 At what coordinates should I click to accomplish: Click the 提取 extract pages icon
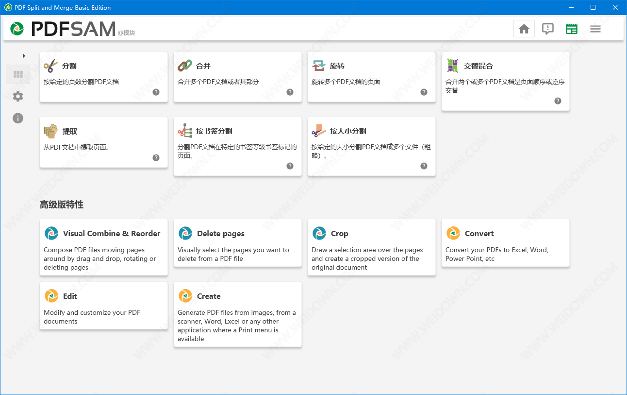(x=50, y=131)
